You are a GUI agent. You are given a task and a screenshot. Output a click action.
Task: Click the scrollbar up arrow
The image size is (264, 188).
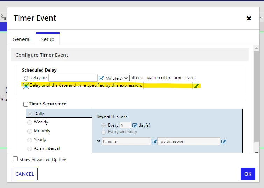point(256,48)
